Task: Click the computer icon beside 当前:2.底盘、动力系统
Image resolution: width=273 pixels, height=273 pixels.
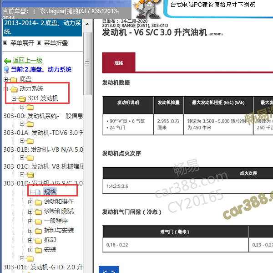Action: [6, 70]
